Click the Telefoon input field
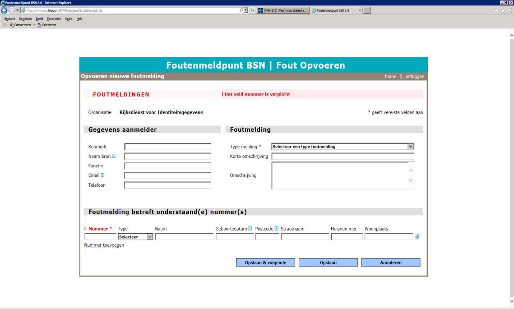Screen dimensions: 514x309 pyautogui.click(x=167, y=185)
